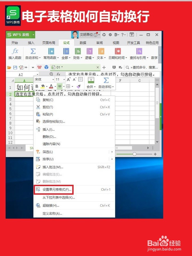Click the vertical scrollbar down arrow
This screenshot has width=192, height=256.
pyautogui.click(x=157, y=142)
